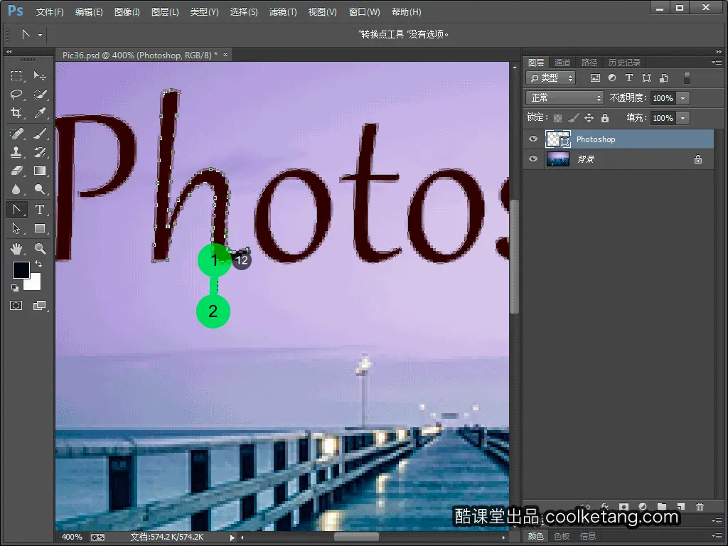Image resolution: width=728 pixels, height=546 pixels.
Task: Select the Horizontal Type tool
Action: pyautogui.click(x=40, y=210)
